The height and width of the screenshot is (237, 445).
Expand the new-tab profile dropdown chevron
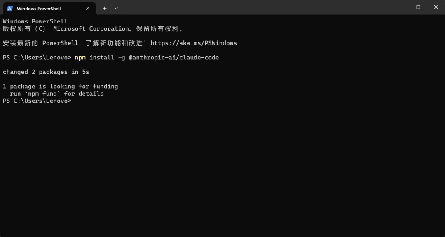tap(116, 9)
